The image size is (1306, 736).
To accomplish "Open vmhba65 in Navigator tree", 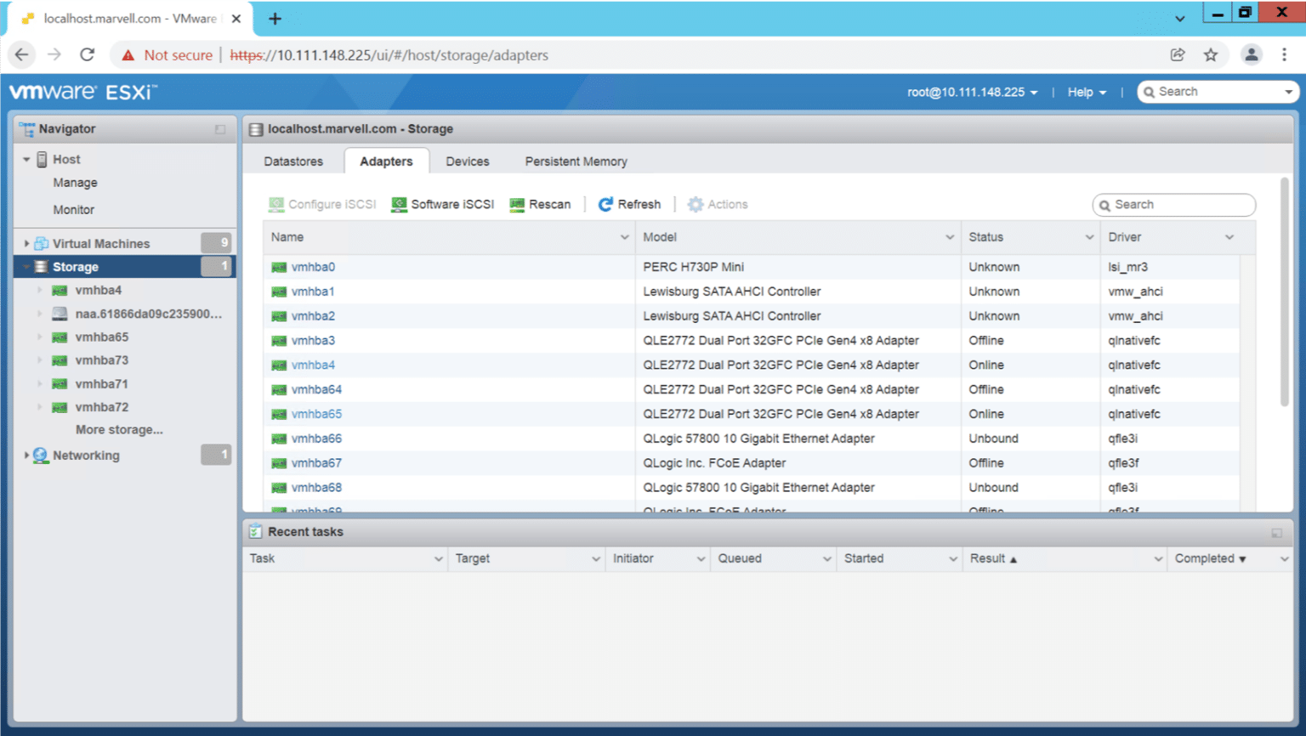I will coord(102,337).
